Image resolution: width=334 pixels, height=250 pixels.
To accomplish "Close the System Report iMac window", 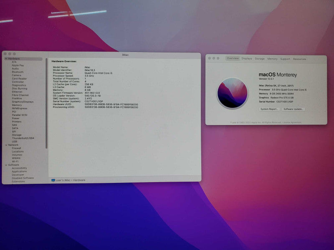I will click(x=5, y=54).
